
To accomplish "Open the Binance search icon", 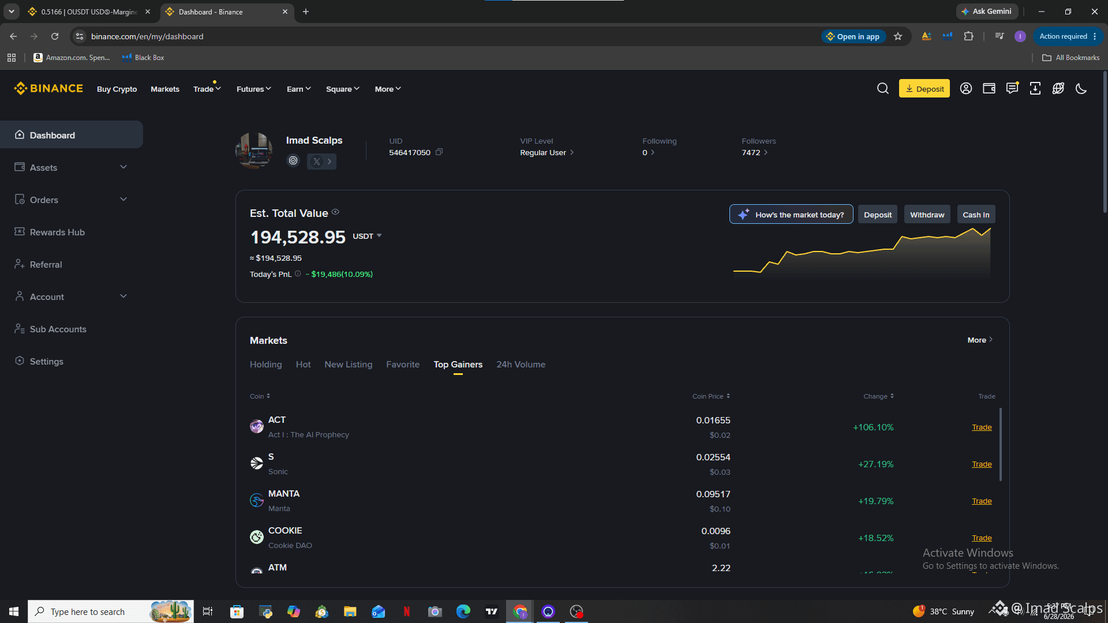I will coord(883,88).
